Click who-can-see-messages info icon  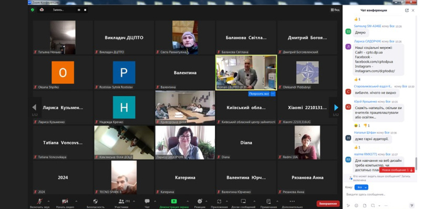point(351,178)
